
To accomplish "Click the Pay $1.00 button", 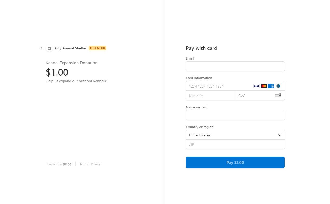I will coord(235,162).
